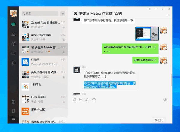The width and height of the screenshot is (180, 132).
Task: Click the quoted 66次日落 message text
Action: pos(109,74)
